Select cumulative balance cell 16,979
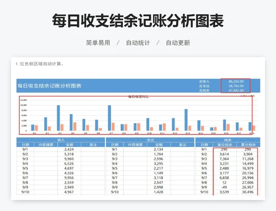Viewport: 276px width, 211px height. (x=248, y=169)
